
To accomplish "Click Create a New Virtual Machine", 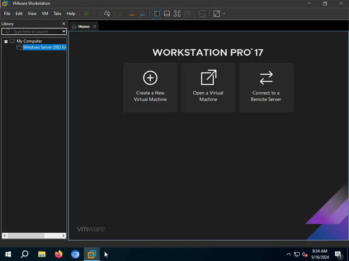I will pyautogui.click(x=150, y=88).
